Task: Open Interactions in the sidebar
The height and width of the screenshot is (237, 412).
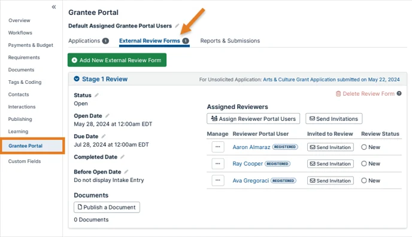Action: coord(22,107)
